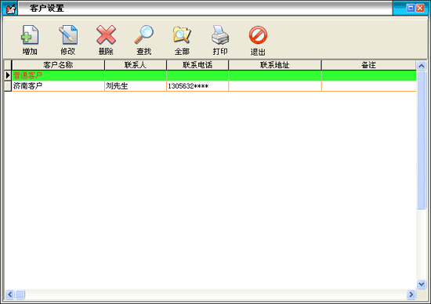Select the 济南客户 cell
The width and height of the screenshot is (431, 304).
[x=58, y=86]
